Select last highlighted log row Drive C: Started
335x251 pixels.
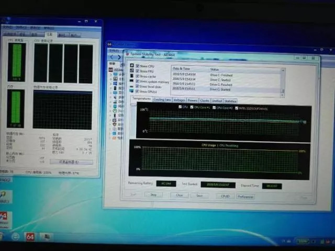(227, 89)
